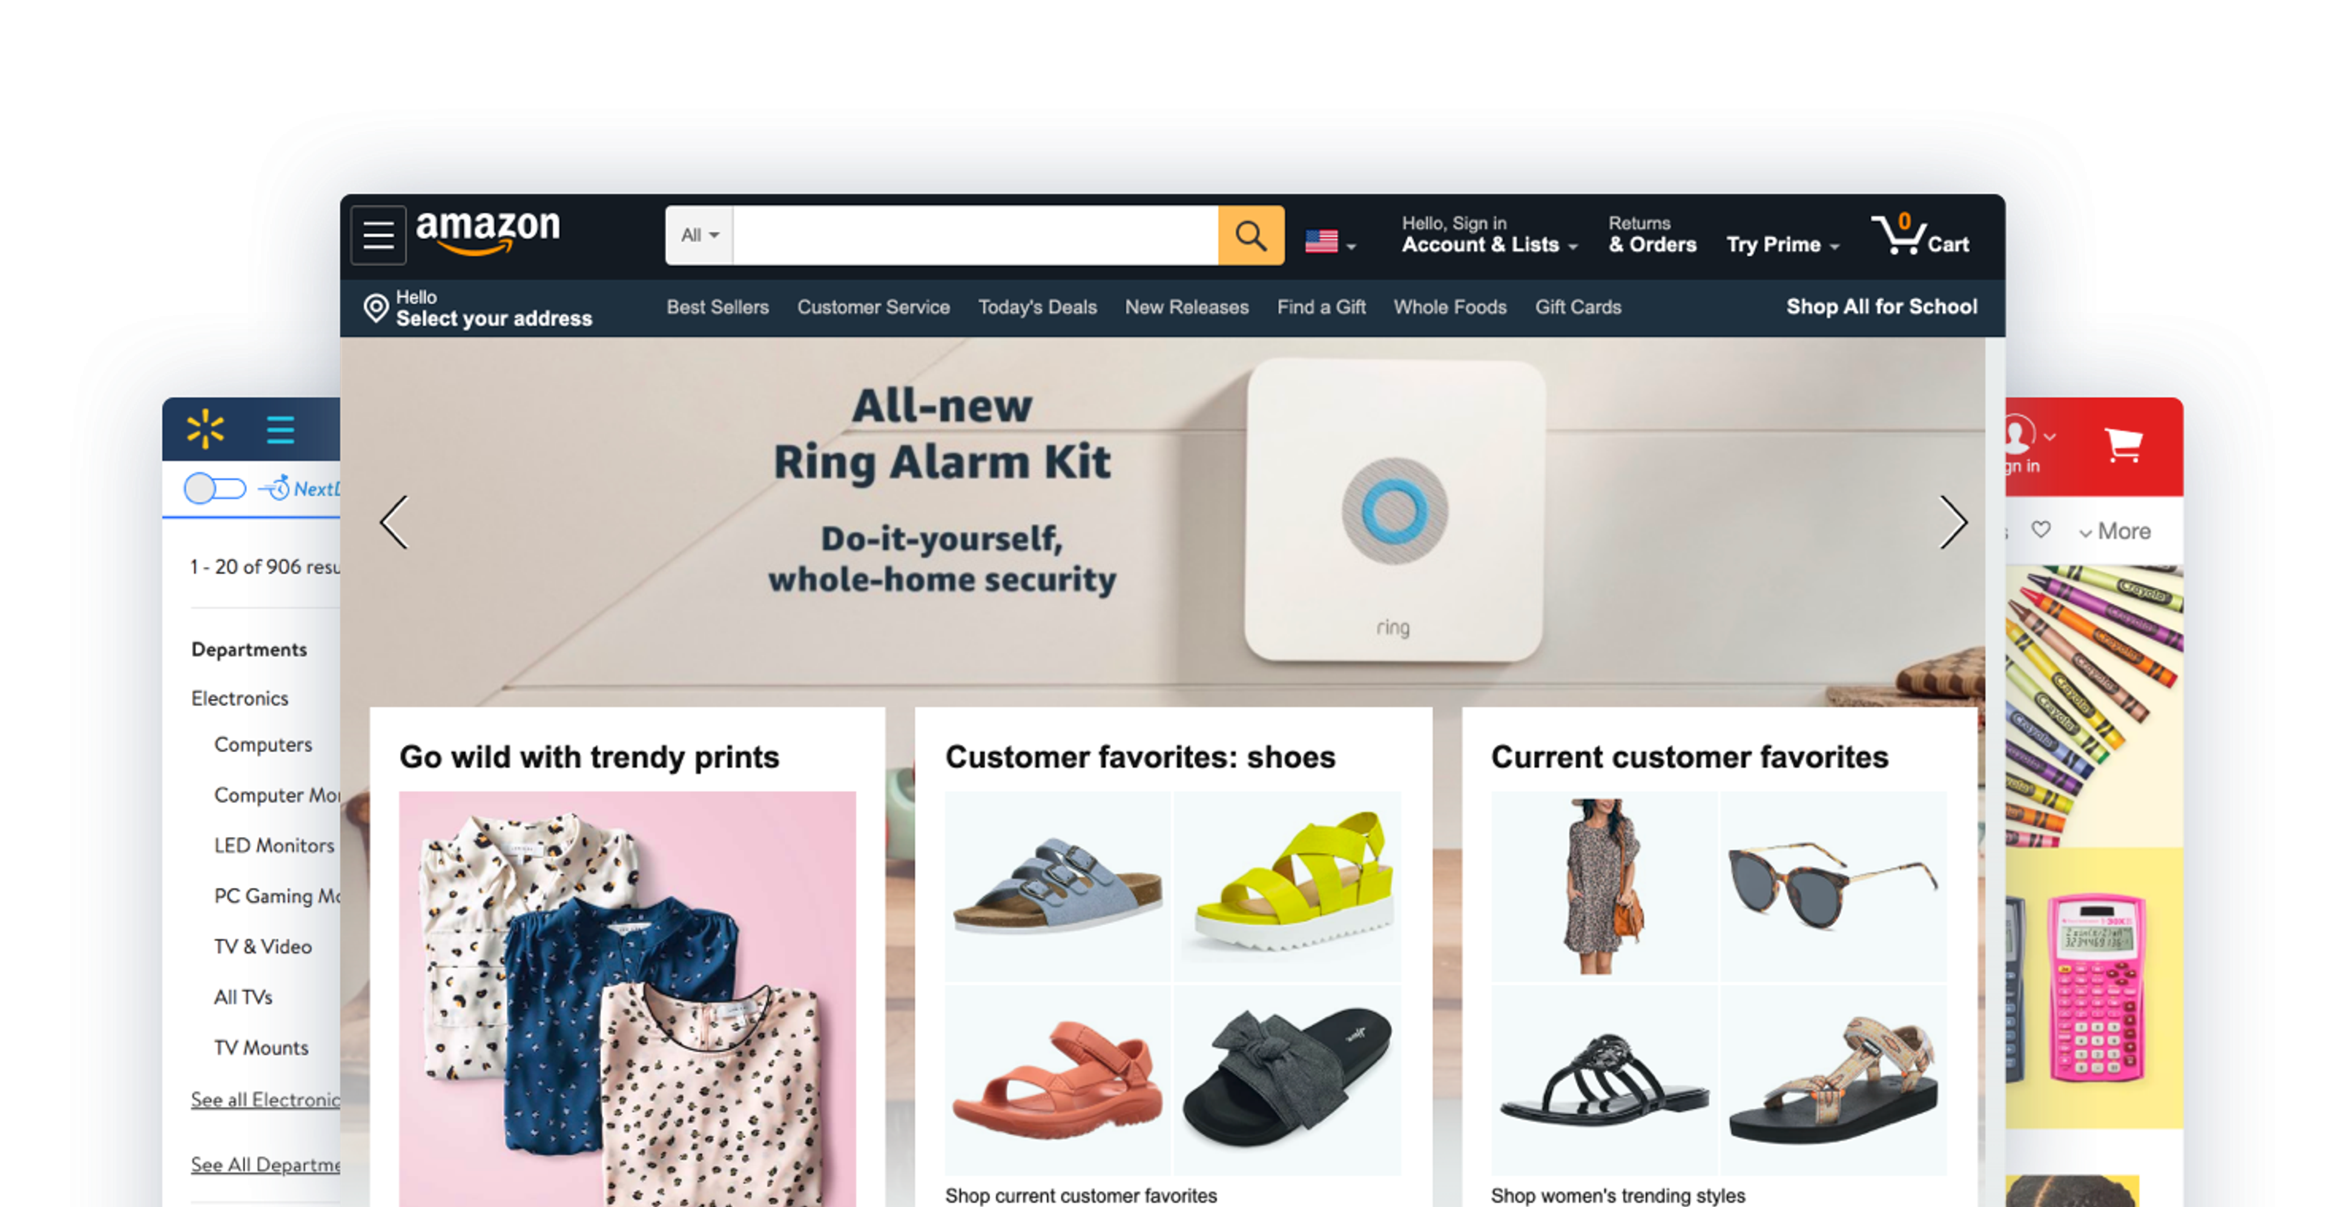This screenshot has height=1207, width=2325.
Task: Open the blue Walmart hamburger menu
Action: point(281,430)
